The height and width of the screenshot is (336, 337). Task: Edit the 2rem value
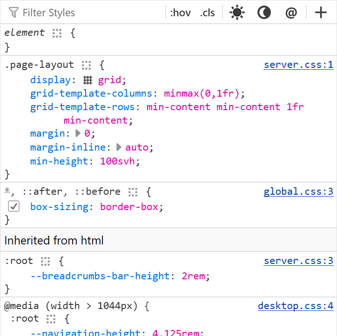click(194, 276)
